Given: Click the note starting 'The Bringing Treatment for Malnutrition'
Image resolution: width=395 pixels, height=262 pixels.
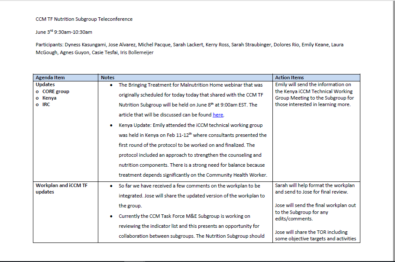Looking at the screenshot, I should [191, 100].
